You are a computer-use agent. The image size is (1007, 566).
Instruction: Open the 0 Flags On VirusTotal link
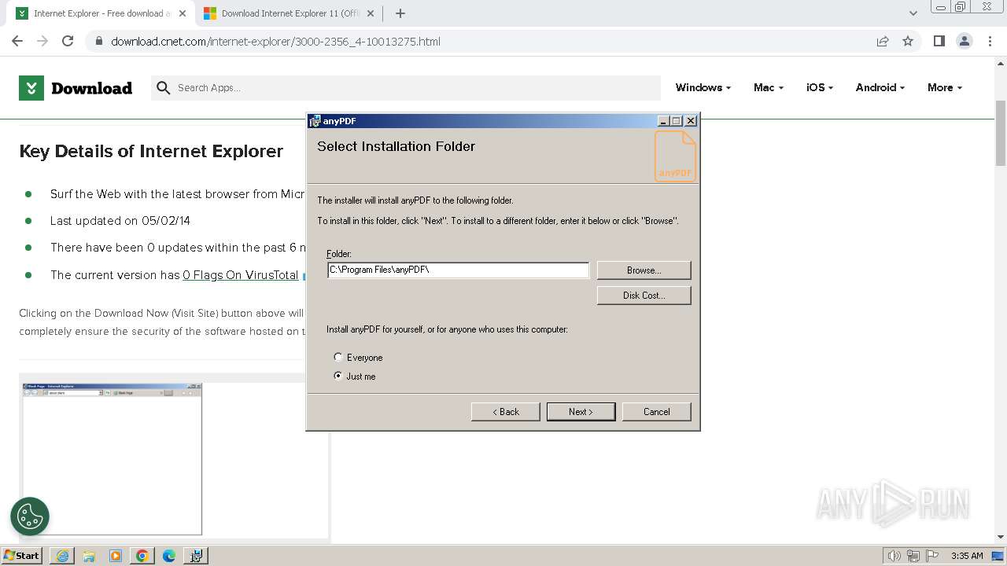coord(241,275)
